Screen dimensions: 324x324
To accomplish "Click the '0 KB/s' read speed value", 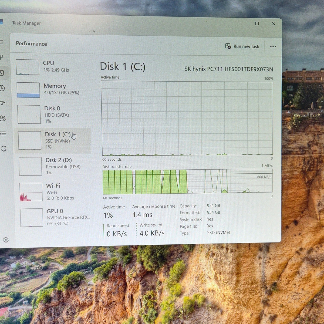I will click(117, 234).
